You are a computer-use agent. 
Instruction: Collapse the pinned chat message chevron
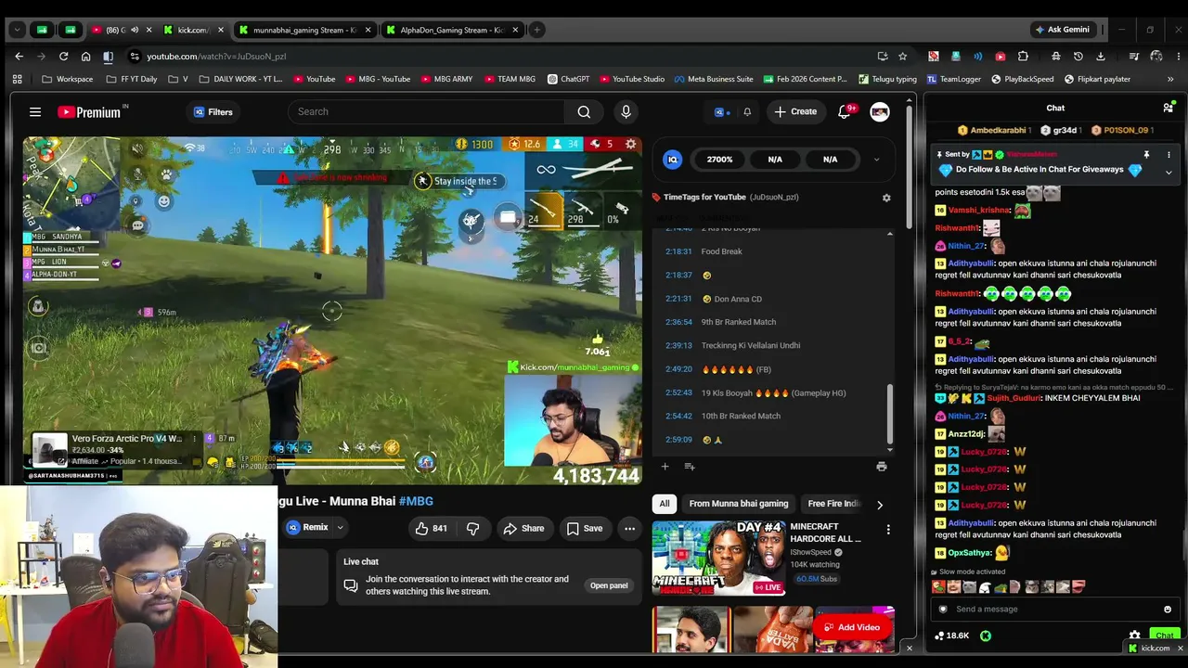(x=1169, y=173)
